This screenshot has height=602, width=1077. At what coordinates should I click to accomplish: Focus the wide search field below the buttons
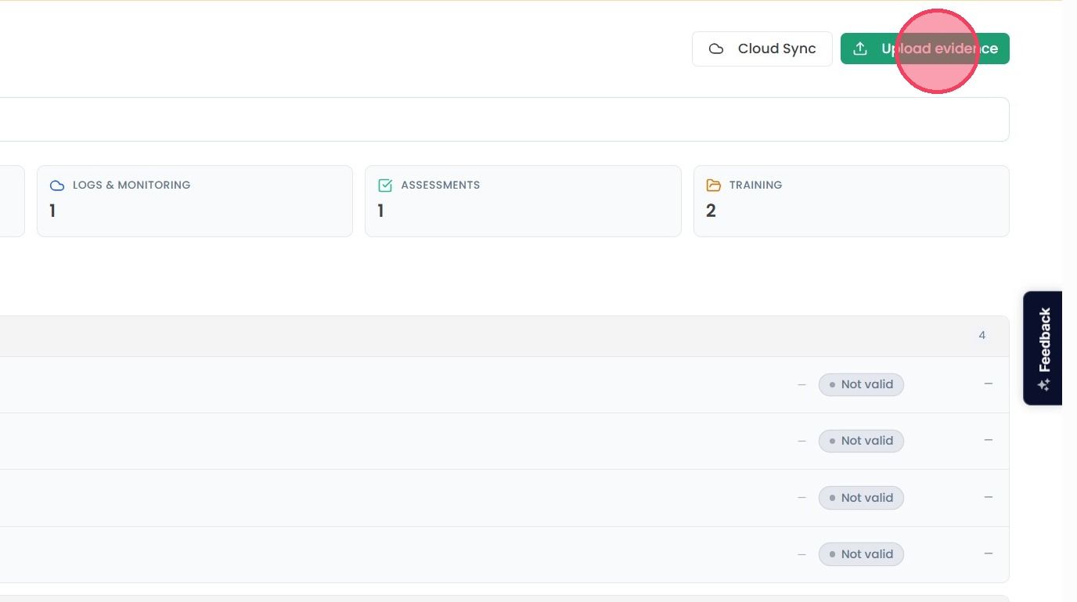point(504,119)
